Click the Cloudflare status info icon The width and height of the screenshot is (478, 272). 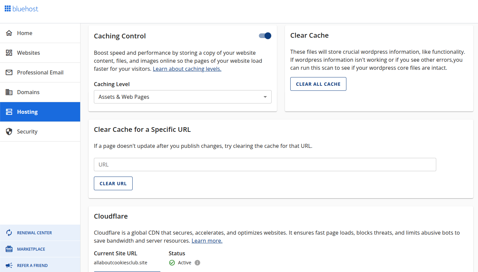[x=197, y=263]
